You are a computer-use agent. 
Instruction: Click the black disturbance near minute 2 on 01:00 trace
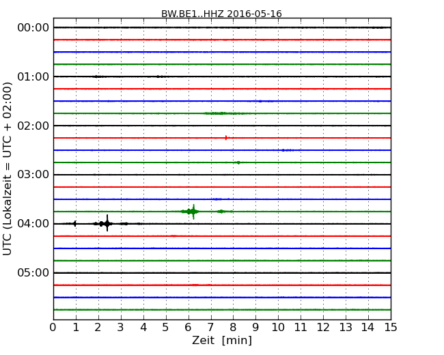point(100,76)
